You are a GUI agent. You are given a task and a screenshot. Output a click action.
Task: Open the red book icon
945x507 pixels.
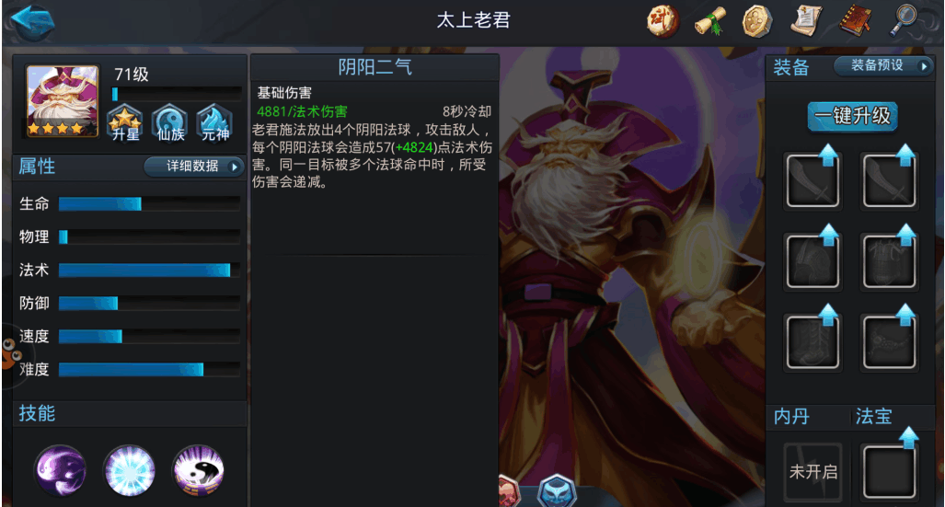856,20
